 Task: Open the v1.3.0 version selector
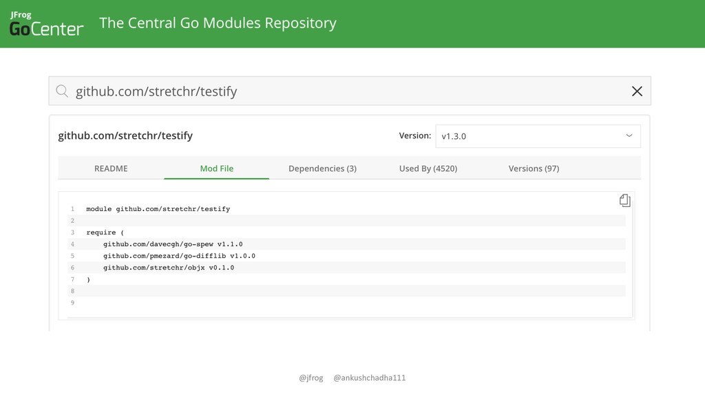click(538, 136)
